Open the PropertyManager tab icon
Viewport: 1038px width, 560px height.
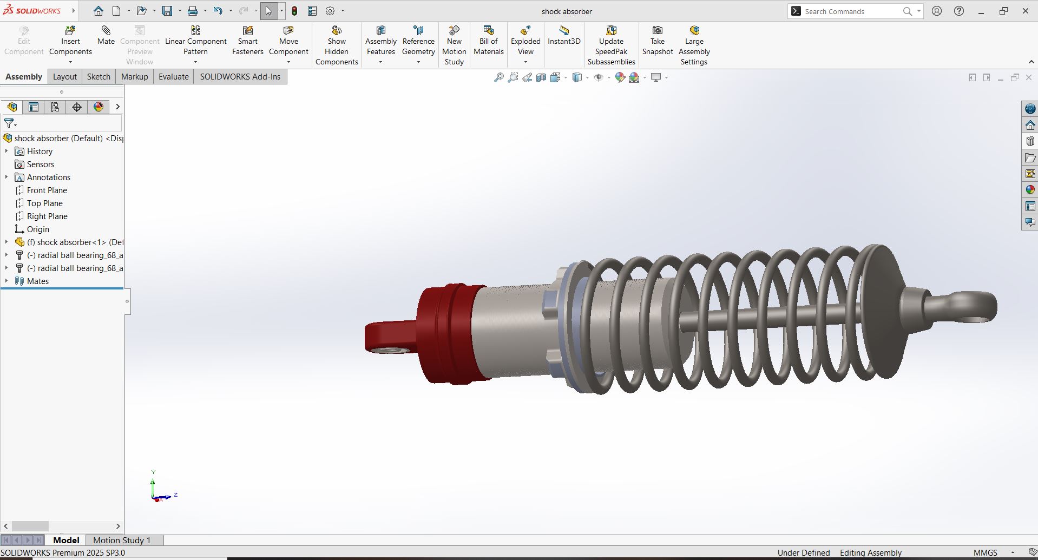34,107
